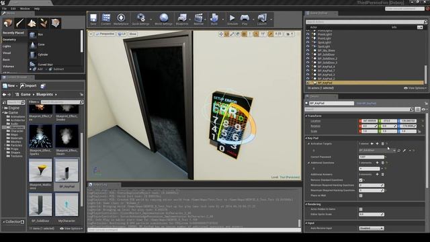This screenshot has width=430, height=242.
Task: Click the Game breadcrumb in Content Browser
Action: click(26, 94)
